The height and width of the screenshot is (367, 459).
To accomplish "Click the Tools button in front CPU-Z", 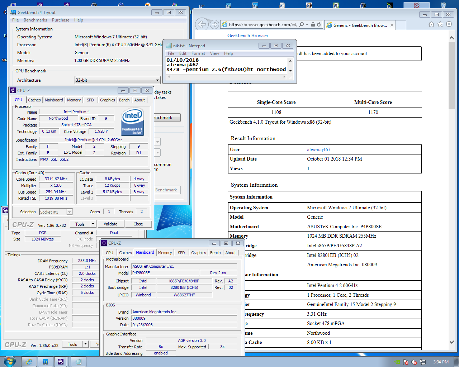I will point(80,224).
